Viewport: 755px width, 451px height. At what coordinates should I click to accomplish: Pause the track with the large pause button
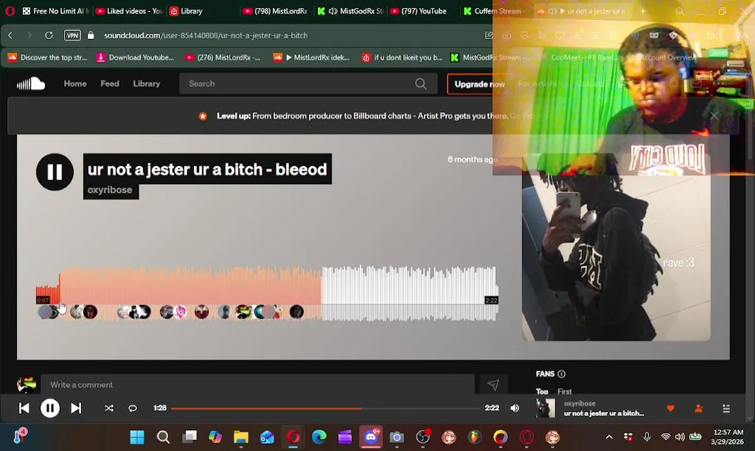coord(55,172)
